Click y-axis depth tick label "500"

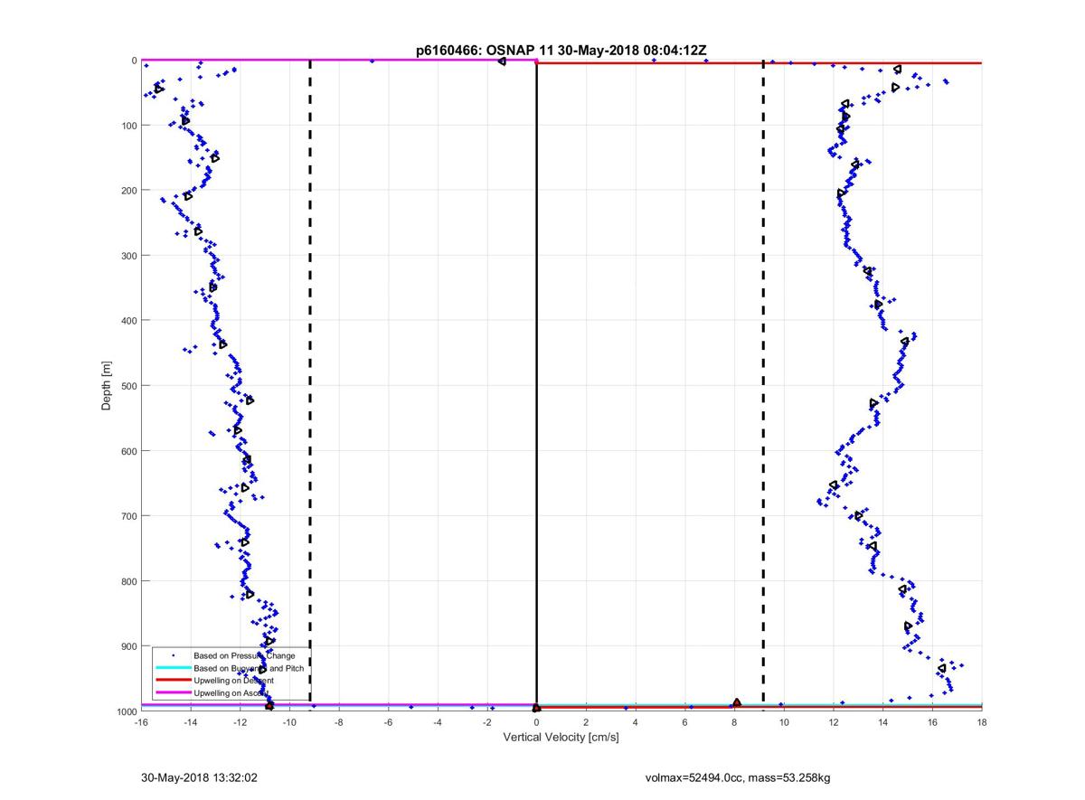click(128, 386)
